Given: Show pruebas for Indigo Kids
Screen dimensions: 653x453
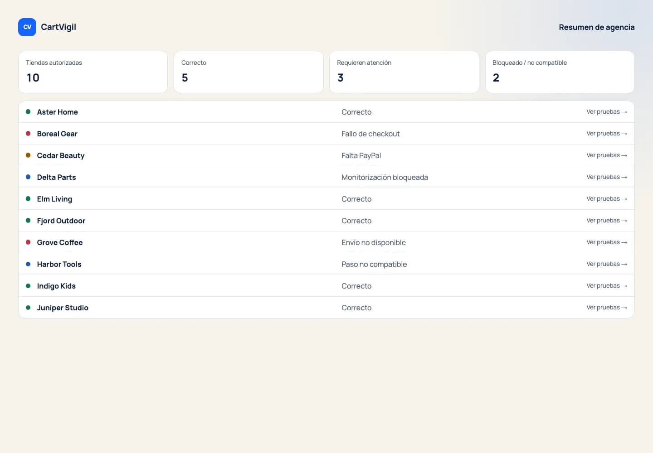Looking at the screenshot, I should point(607,286).
